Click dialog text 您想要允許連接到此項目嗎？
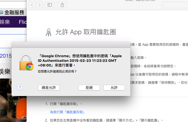This screenshot has height=122, width=188. coord(57,71)
